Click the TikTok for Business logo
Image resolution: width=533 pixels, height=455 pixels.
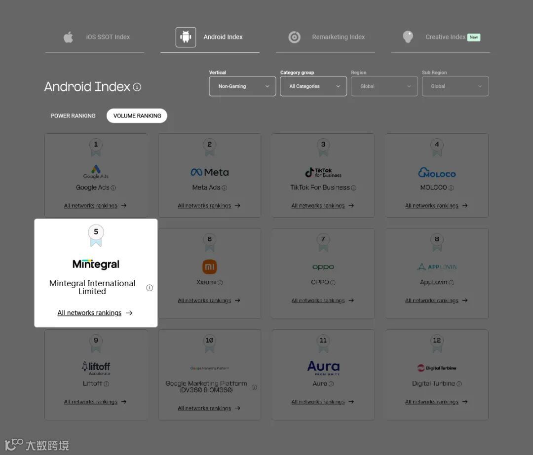[x=323, y=173]
